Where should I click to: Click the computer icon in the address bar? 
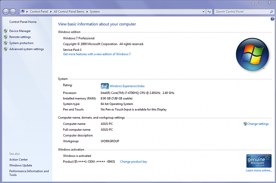[x=22, y=11]
